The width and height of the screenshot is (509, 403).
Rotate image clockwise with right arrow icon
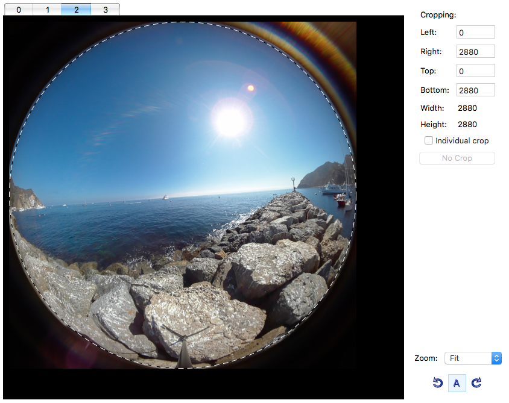[476, 383]
